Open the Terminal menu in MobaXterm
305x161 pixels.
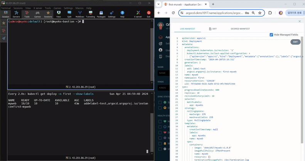pos(6,8)
